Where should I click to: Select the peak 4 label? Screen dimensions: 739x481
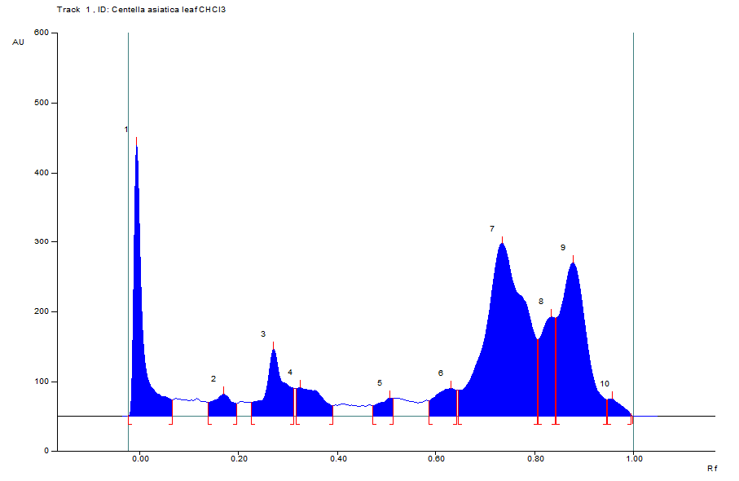tap(290, 373)
